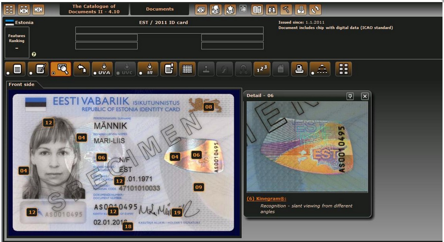Viewport: 444px width, 242px height.
Task: Click the disabled clipboard icon
Action: 281,69
